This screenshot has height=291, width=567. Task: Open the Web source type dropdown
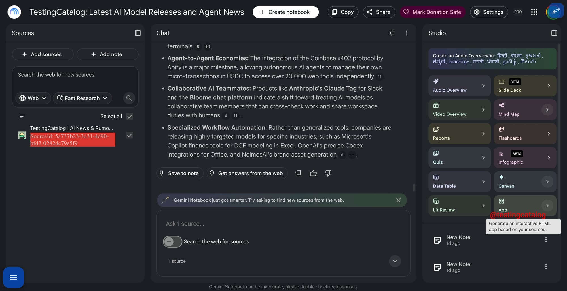tap(33, 98)
